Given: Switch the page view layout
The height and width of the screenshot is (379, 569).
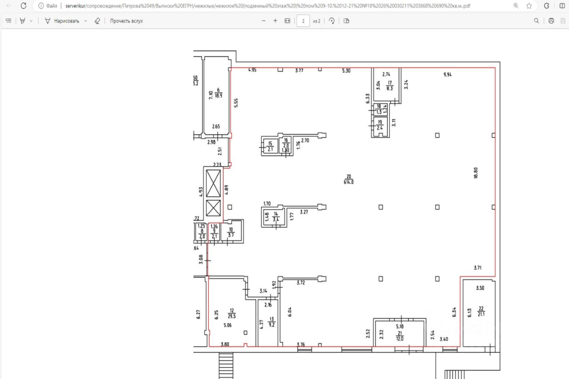Looking at the screenshot, I should [x=347, y=21].
